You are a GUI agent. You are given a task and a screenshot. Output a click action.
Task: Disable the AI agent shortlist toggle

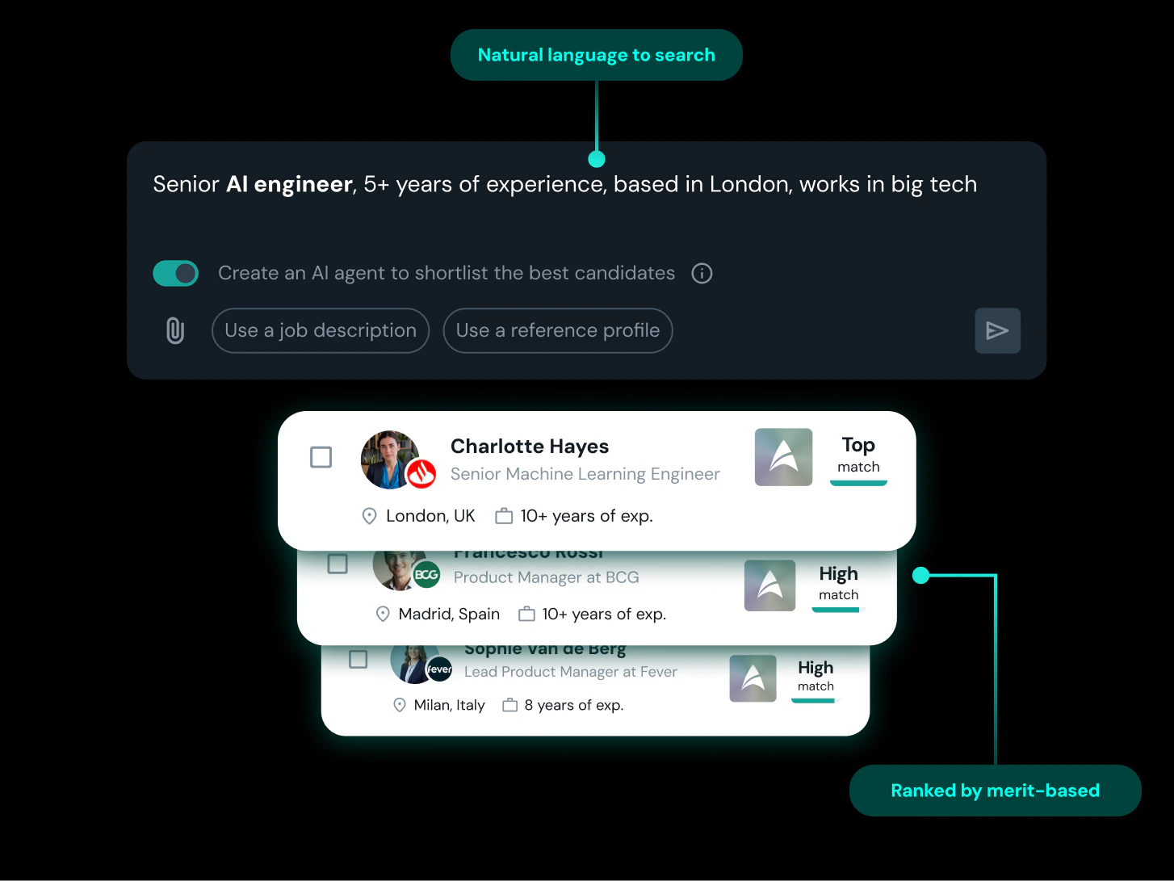(x=175, y=273)
